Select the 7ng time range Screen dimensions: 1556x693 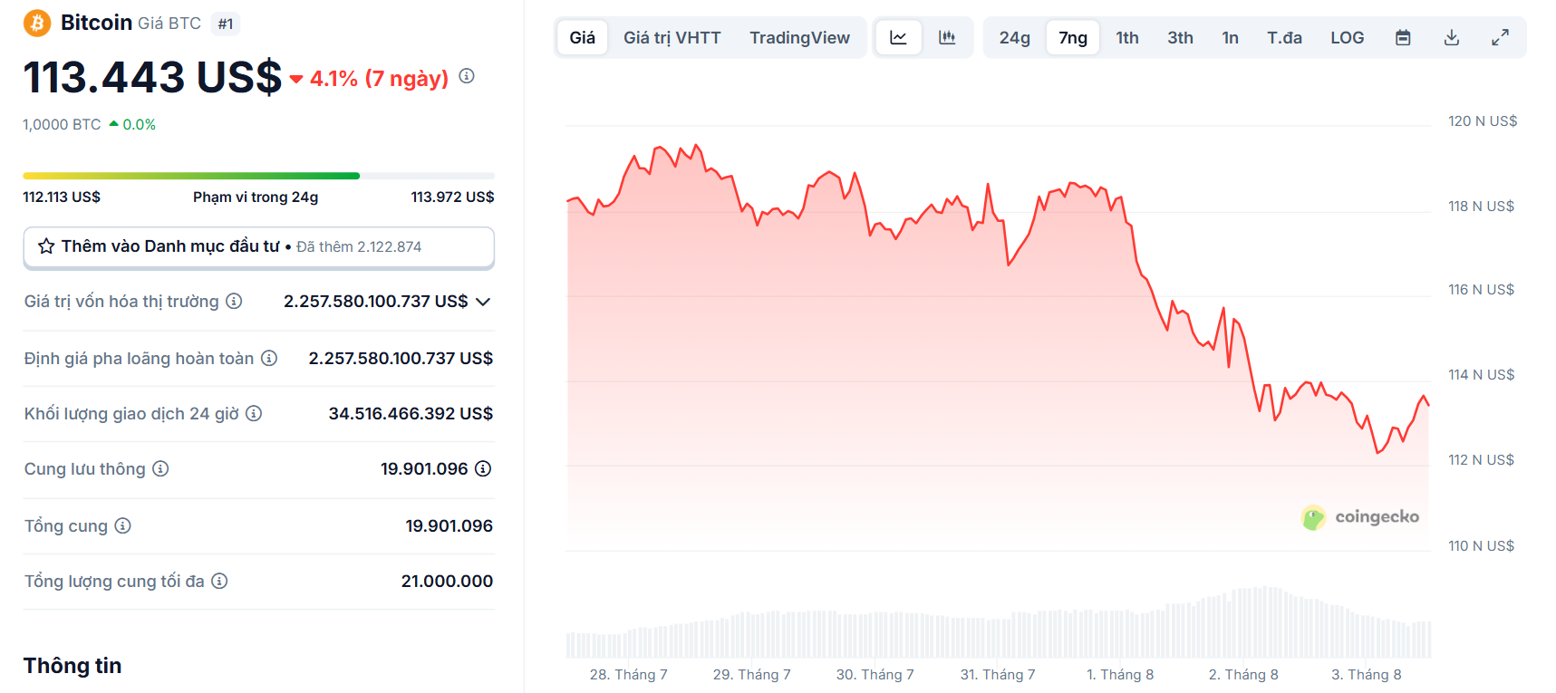tap(1073, 38)
